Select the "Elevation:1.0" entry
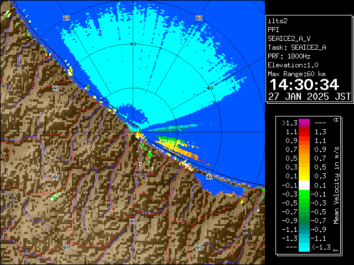354x265 pixels. (x=293, y=65)
